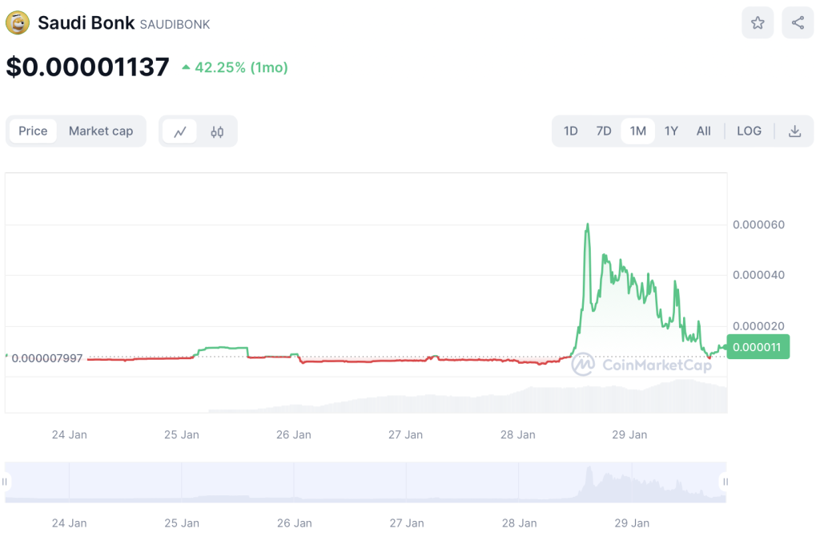
Task: Switch to candlestick chart view
Action: point(217,131)
